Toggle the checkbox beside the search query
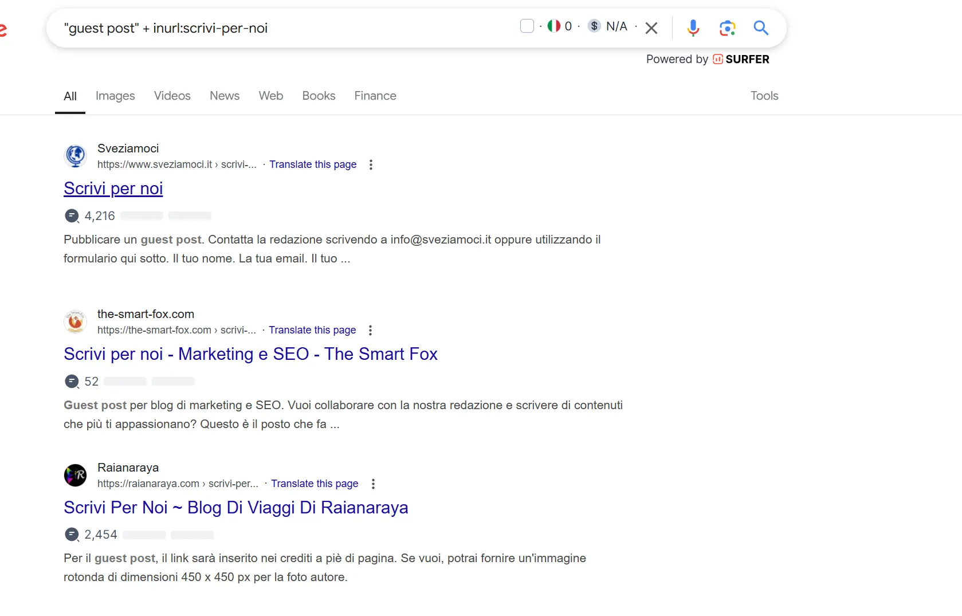 (527, 26)
